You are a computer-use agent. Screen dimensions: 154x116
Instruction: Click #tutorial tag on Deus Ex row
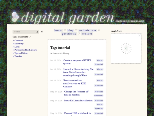pos(99,101)
